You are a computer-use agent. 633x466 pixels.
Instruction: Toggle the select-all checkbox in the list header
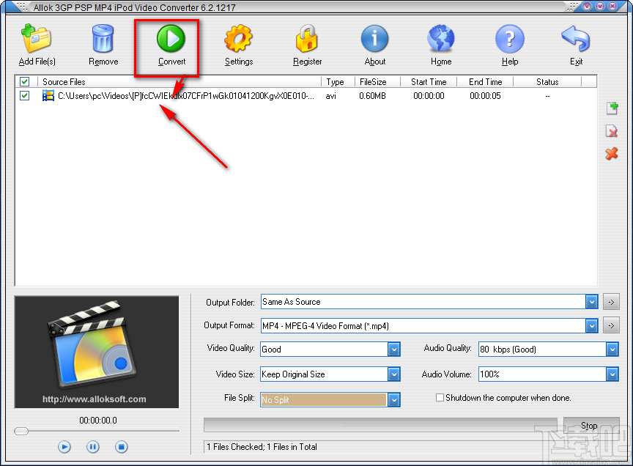[24, 81]
